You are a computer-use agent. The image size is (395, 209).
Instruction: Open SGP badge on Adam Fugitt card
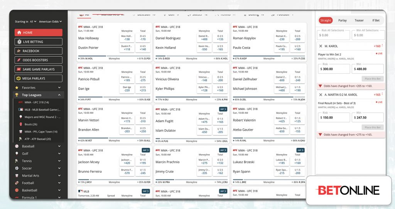(223, 109)
